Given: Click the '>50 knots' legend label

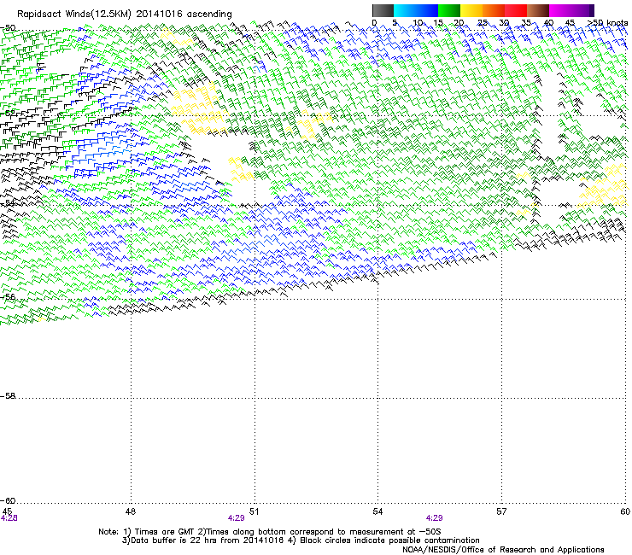Looking at the screenshot, I should point(607,23).
